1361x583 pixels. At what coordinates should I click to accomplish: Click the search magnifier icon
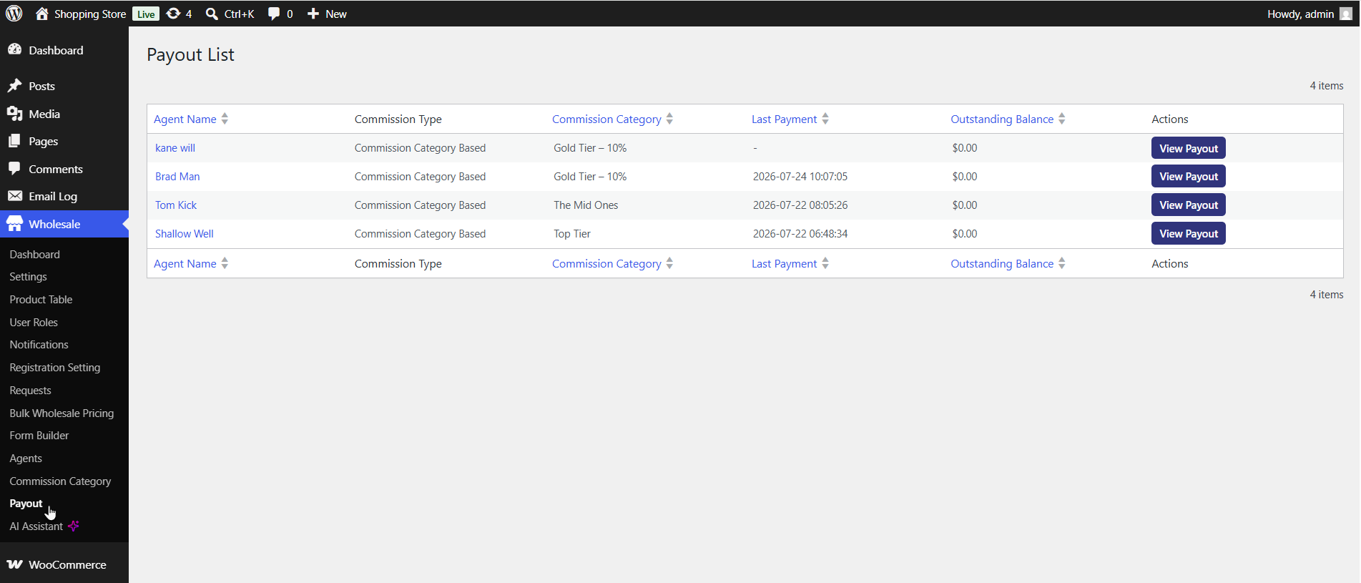(x=212, y=14)
